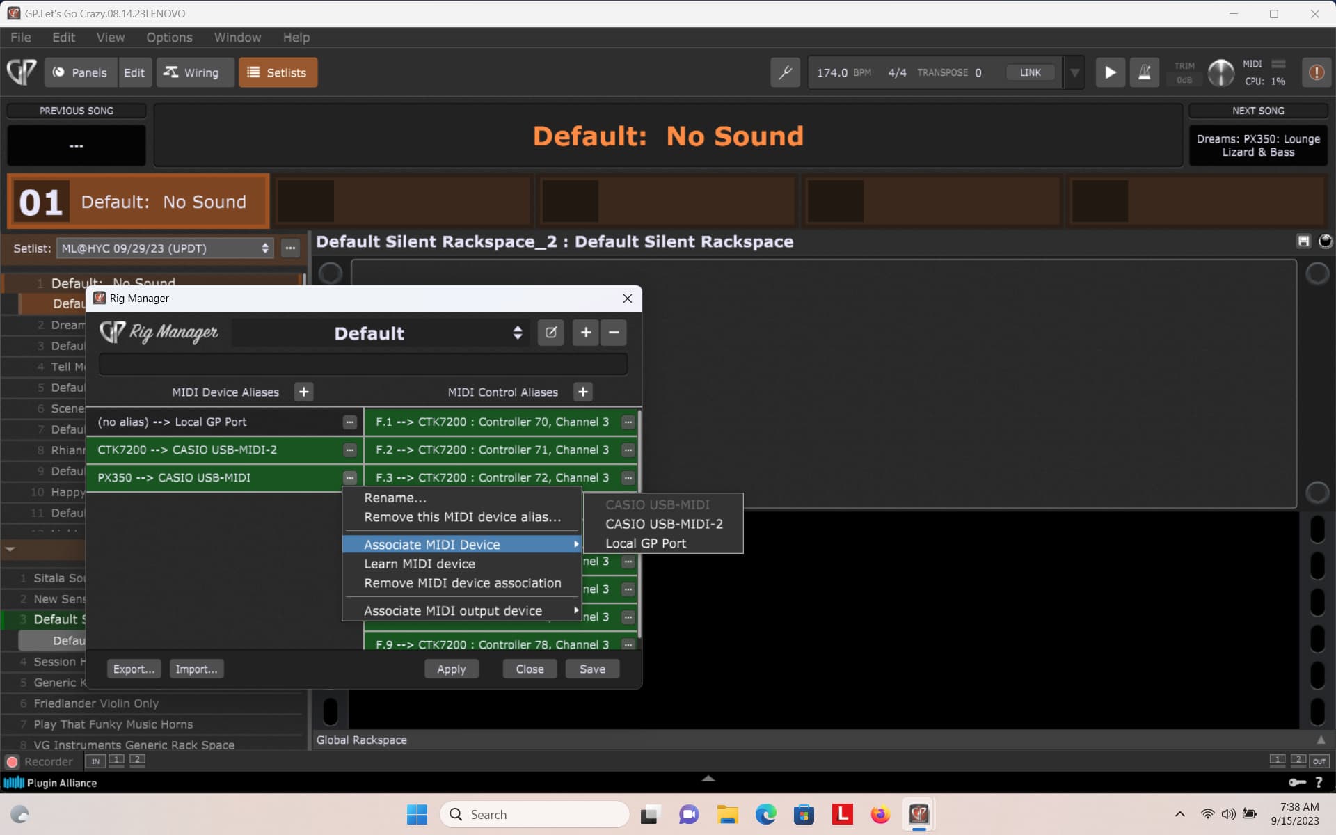This screenshot has height=835, width=1336.
Task: Open the Window menu
Action: pos(238,38)
